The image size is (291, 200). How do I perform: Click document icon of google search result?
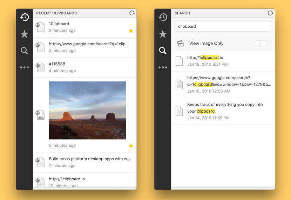click(x=179, y=84)
